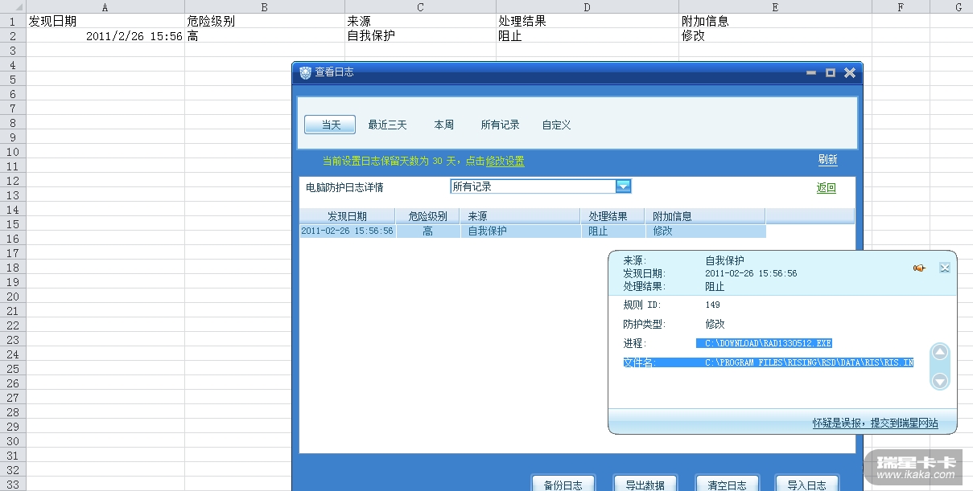Close the log detail popup
Viewport: 973px width, 491px height.
click(x=945, y=268)
